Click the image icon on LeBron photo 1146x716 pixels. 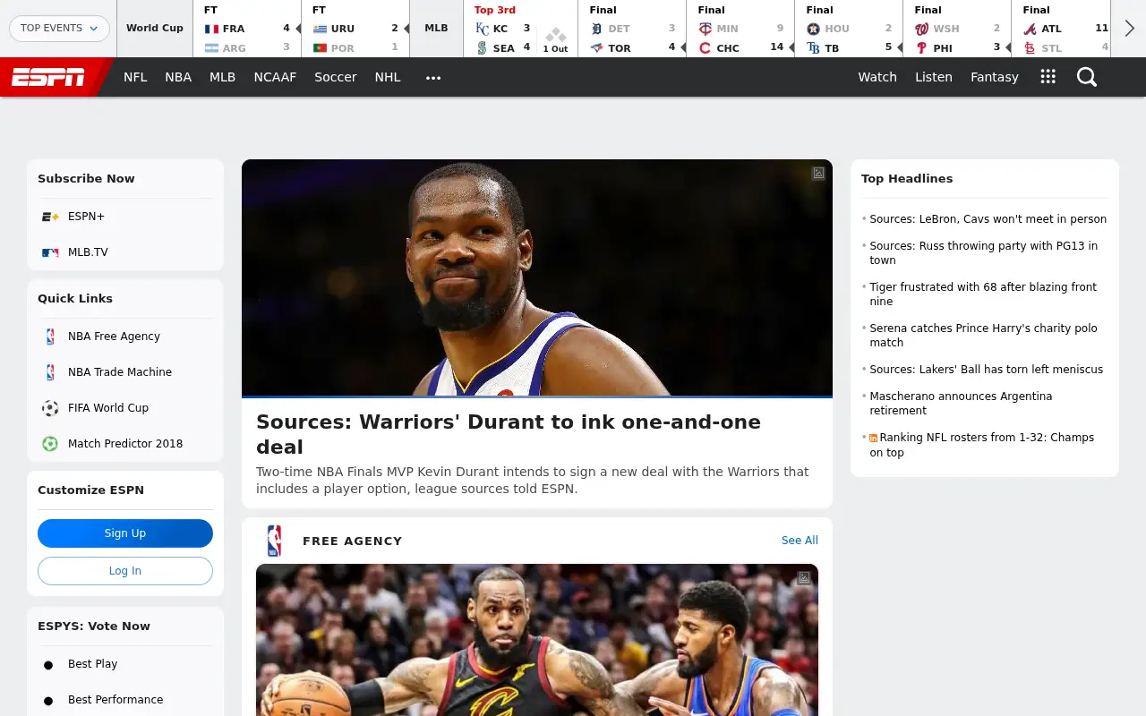804,578
